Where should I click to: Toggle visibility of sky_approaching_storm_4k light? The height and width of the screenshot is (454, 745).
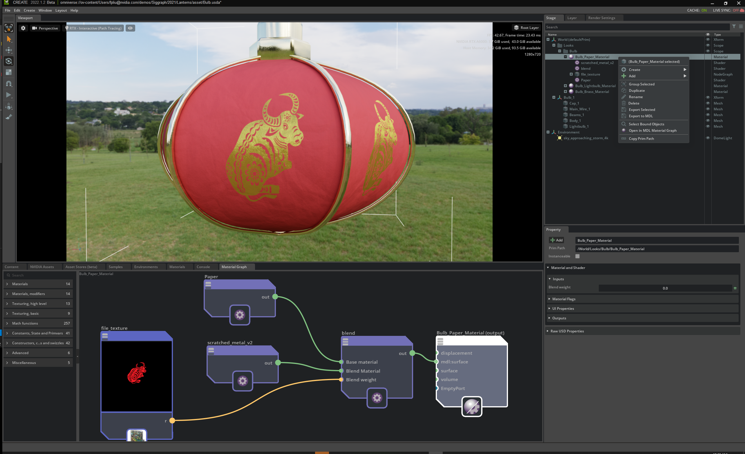tap(708, 138)
